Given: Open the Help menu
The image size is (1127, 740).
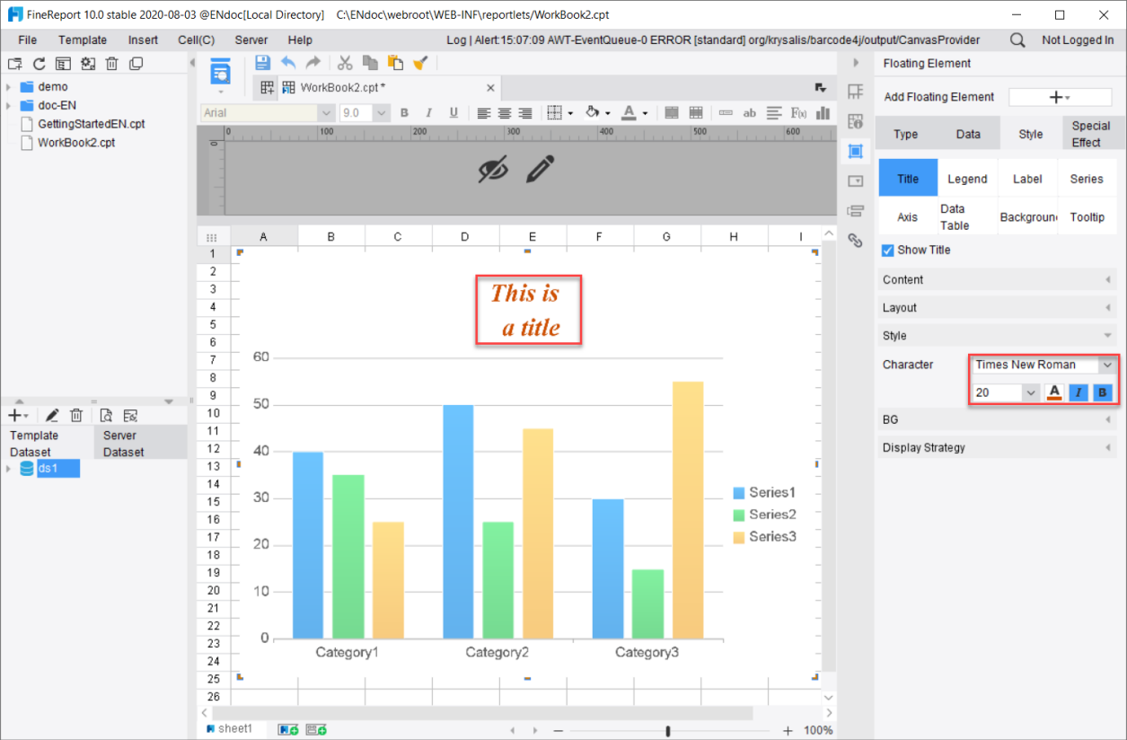Looking at the screenshot, I should tap(300, 40).
